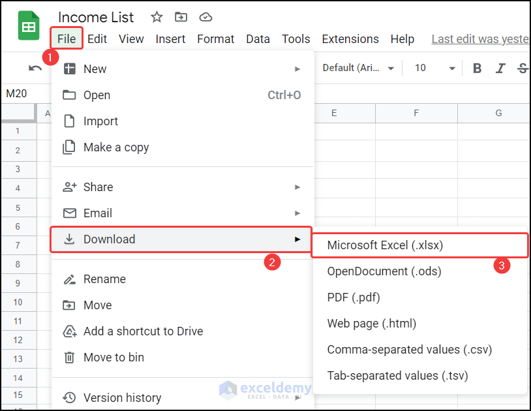Viewport: 531px width, 411px height.
Task: Choose Move to bin option
Action: click(x=114, y=358)
